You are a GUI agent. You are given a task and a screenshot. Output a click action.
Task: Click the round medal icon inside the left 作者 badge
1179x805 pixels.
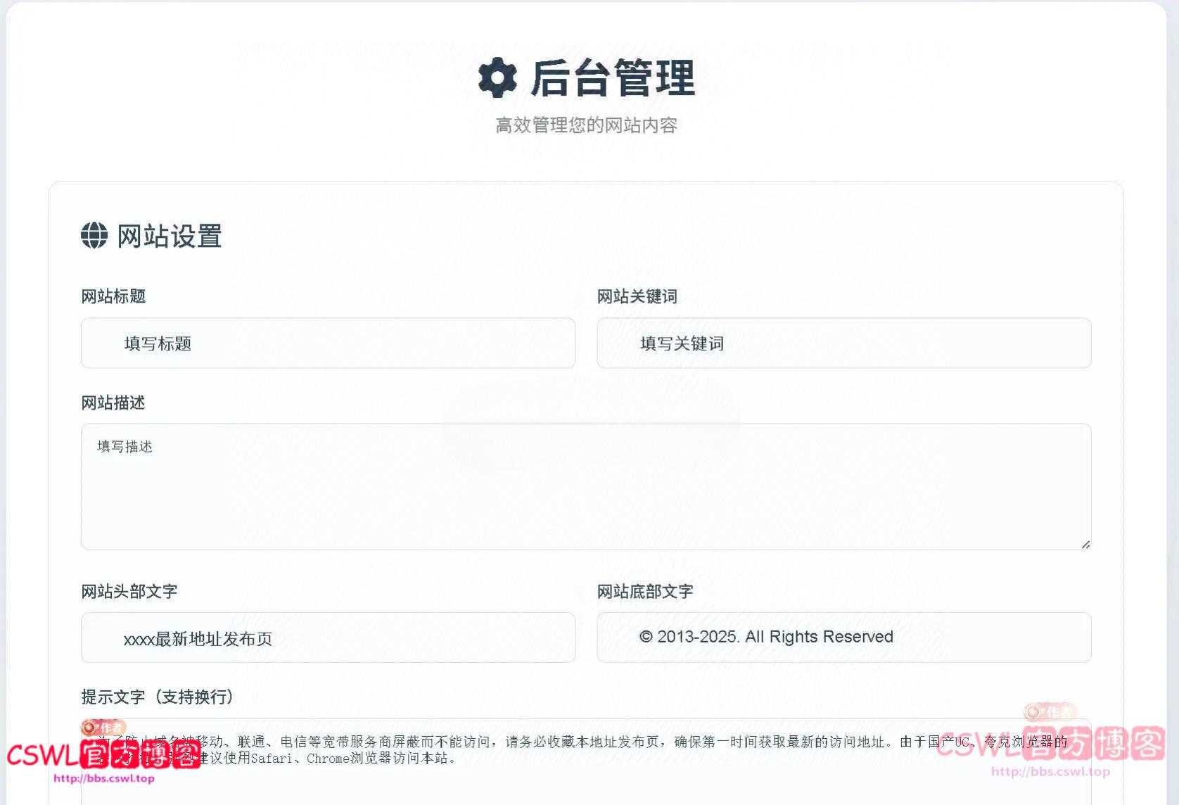pos(89,727)
